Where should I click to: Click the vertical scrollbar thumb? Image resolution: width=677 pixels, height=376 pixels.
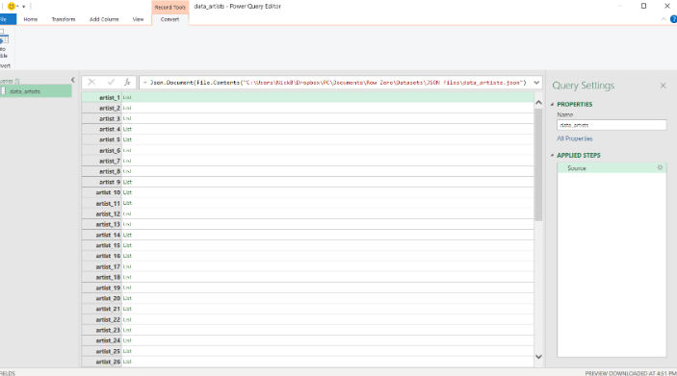pyautogui.click(x=538, y=163)
